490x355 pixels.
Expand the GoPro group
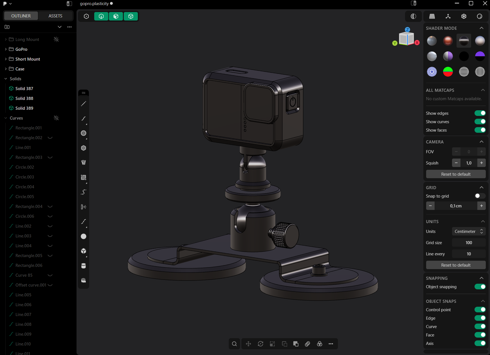6,49
